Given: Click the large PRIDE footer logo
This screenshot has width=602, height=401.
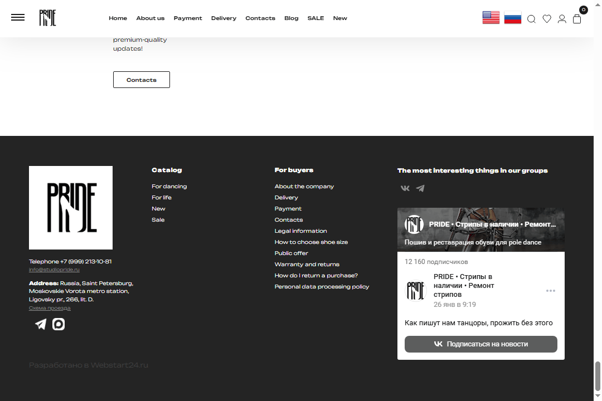Looking at the screenshot, I should tap(71, 208).
